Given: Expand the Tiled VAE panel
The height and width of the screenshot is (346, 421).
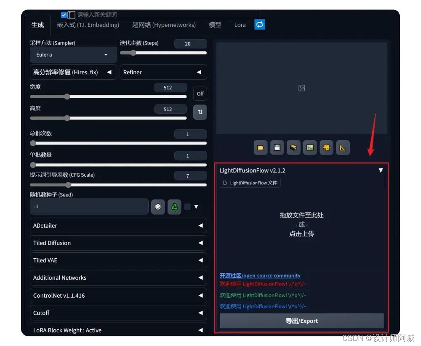Looking at the screenshot, I should [x=118, y=260].
